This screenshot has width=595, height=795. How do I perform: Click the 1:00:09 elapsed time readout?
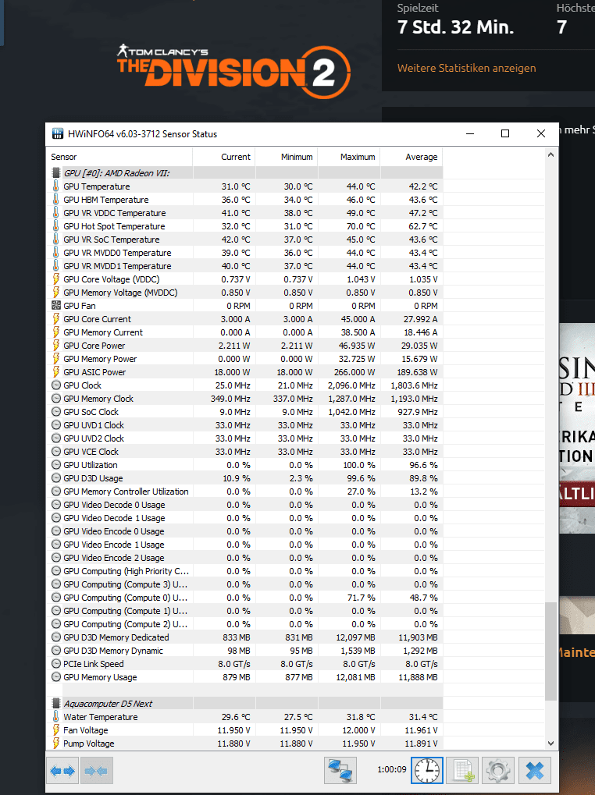[x=392, y=769]
